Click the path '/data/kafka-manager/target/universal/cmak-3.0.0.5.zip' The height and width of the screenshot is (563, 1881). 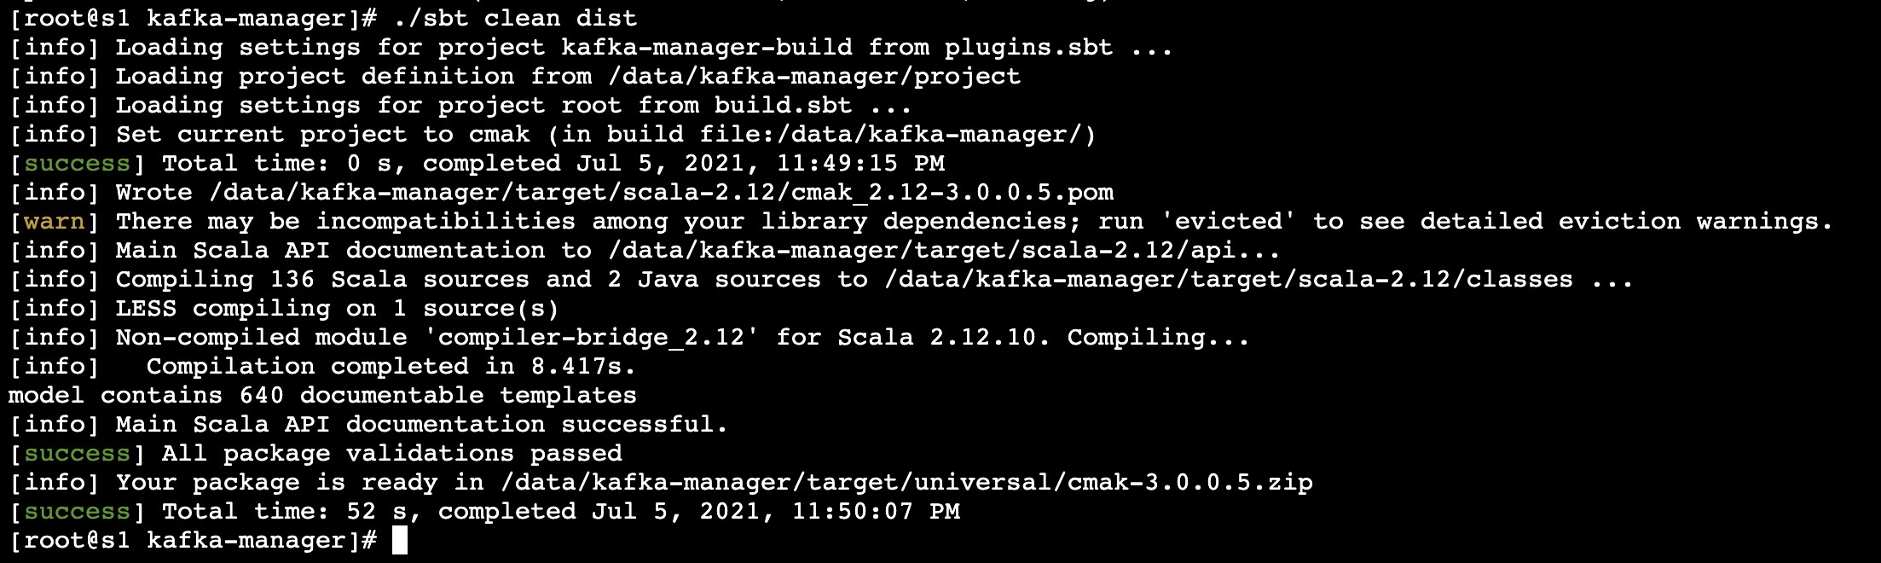[906, 483]
